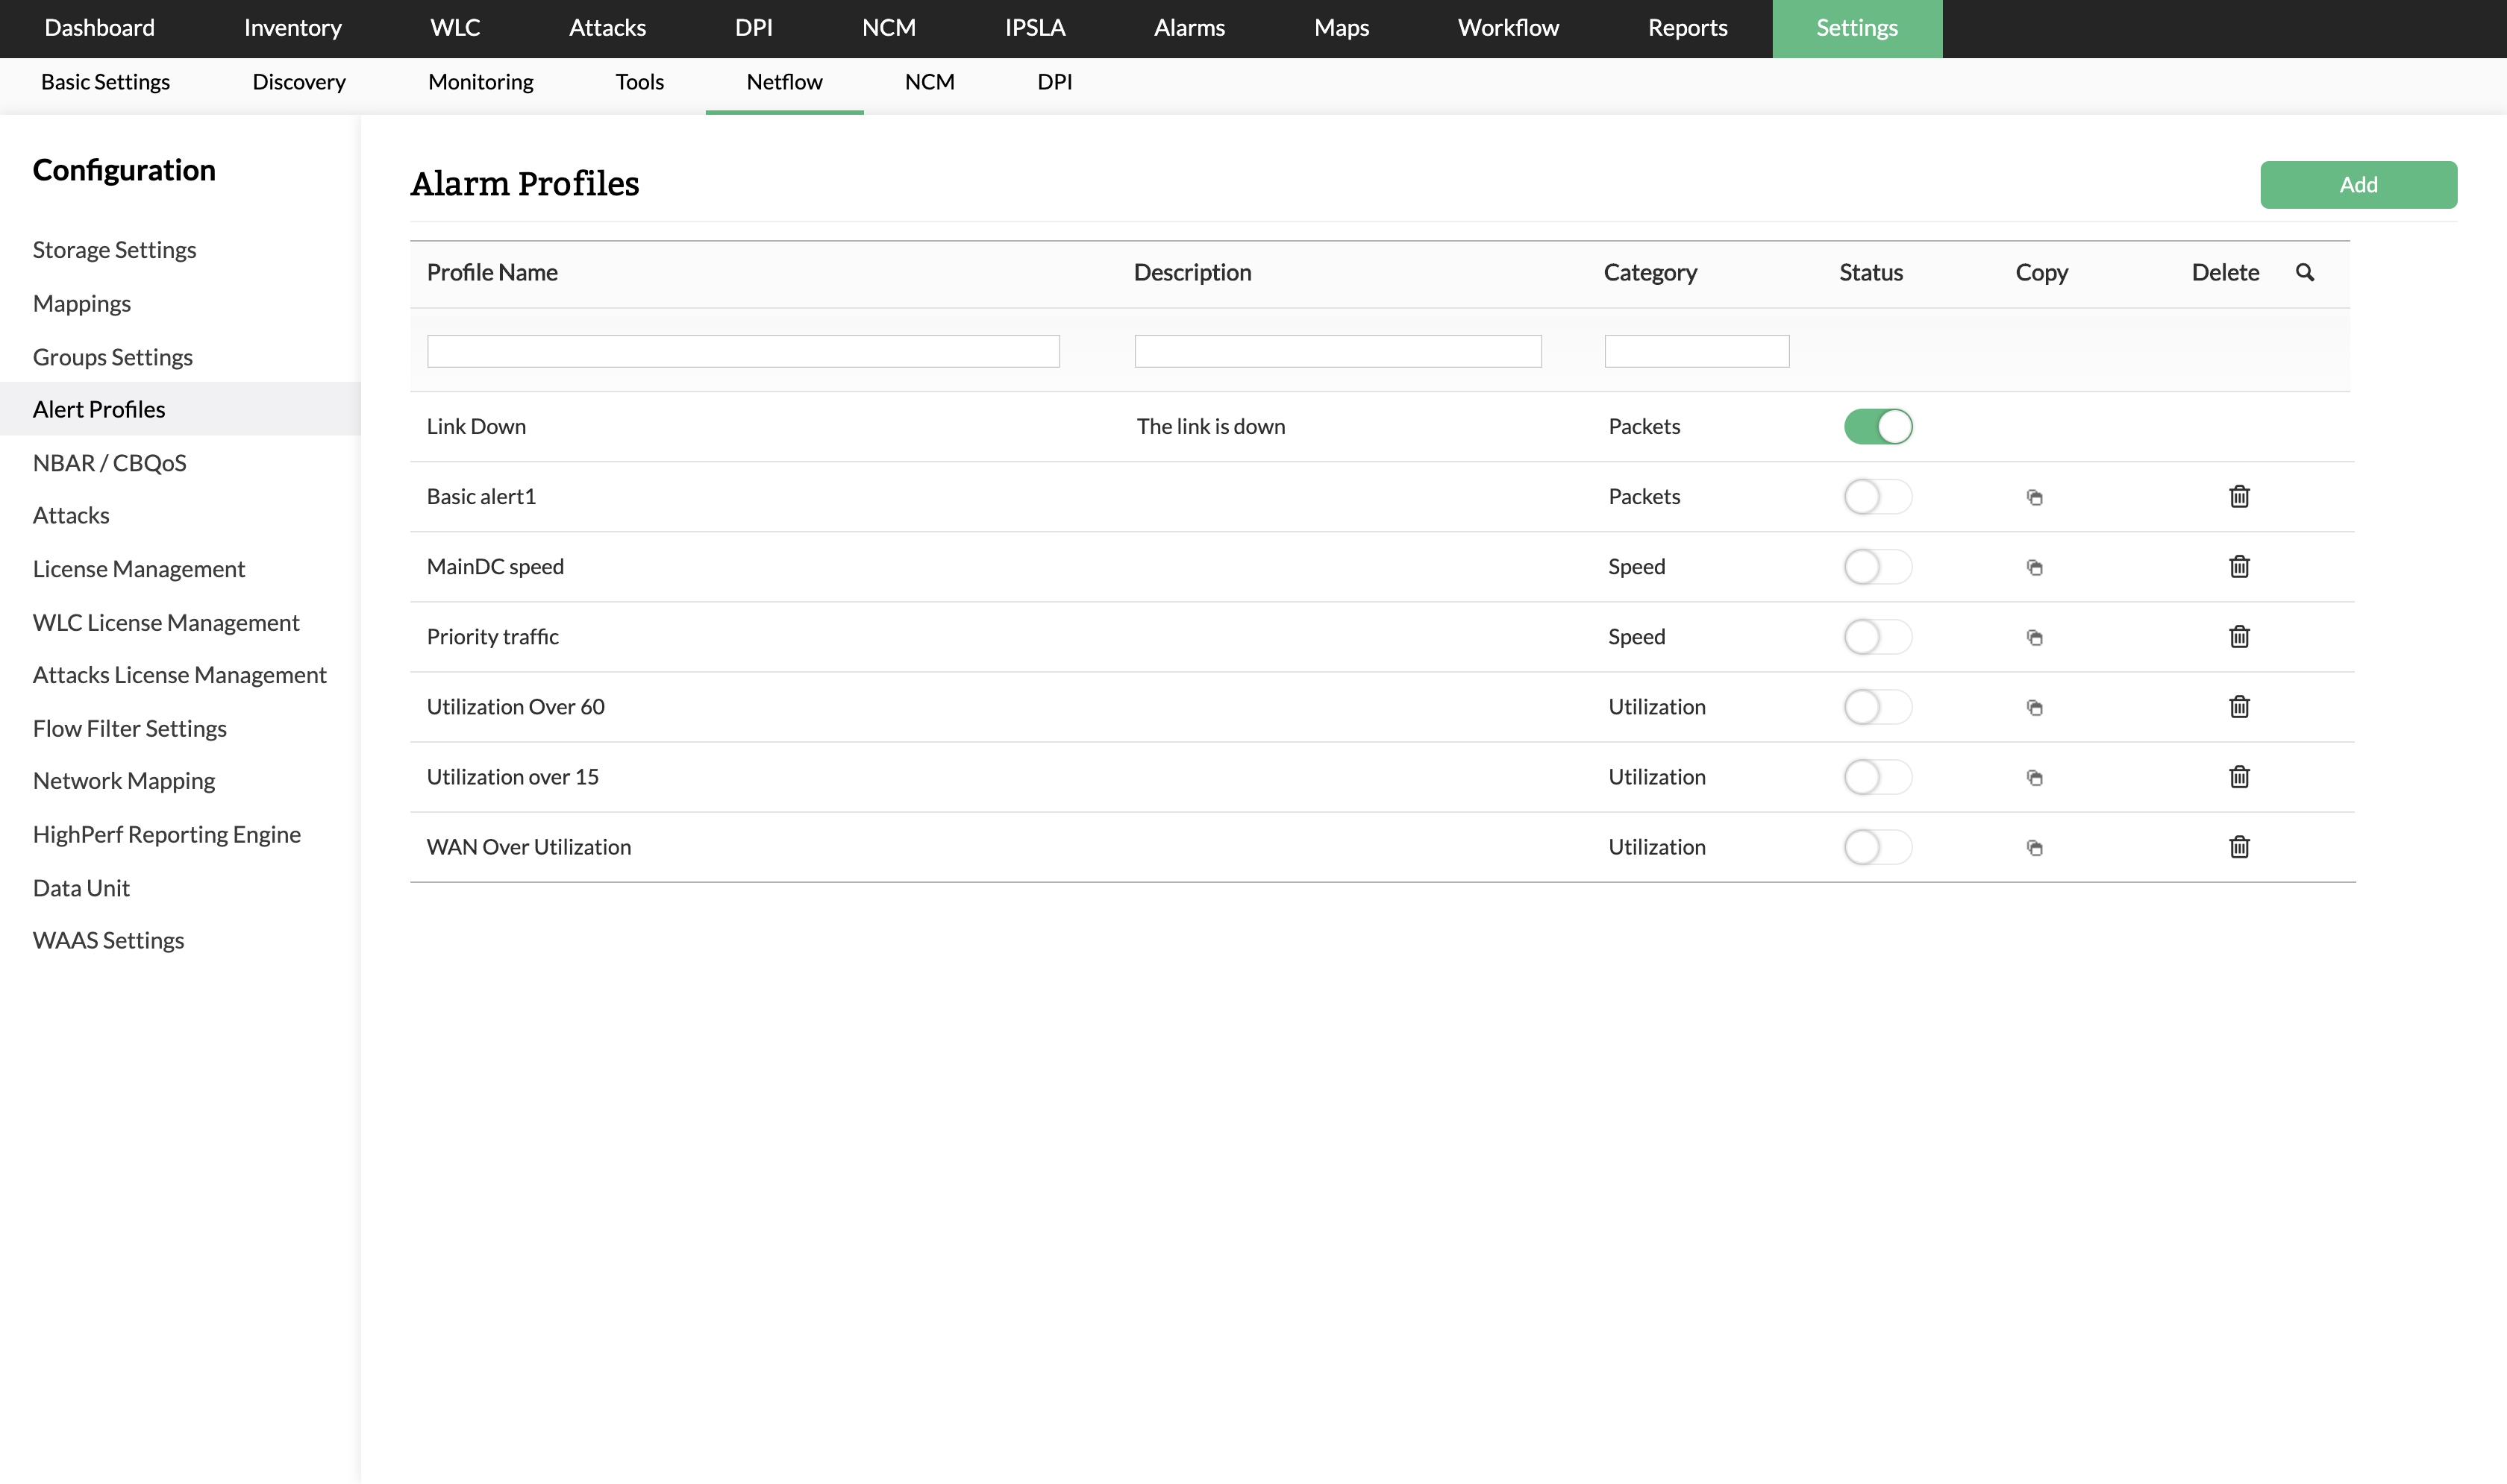Switch to the Discovery settings tab
The image size is (2507, 1484).
pyautogui.click(x=298, y=82)
